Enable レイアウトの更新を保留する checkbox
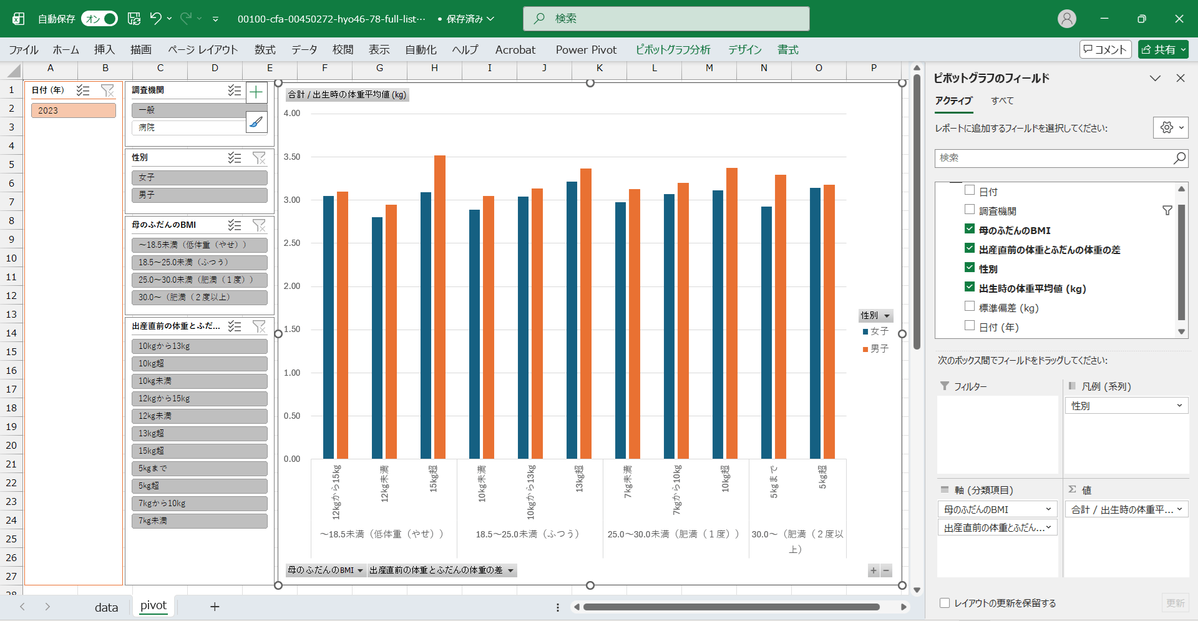 tap(945, 603)
